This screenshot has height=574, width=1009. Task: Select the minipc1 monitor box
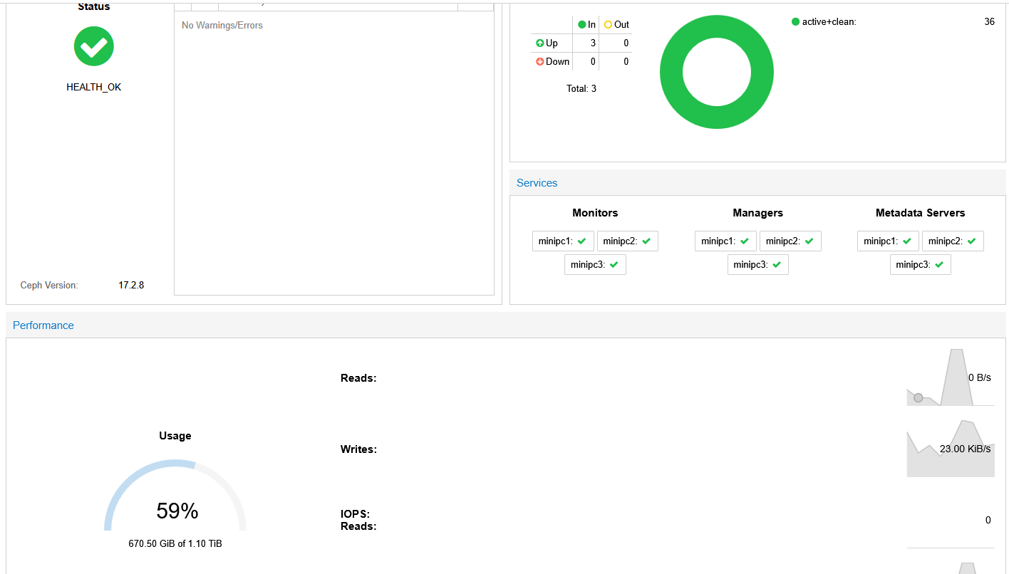[x=563, y=241]
